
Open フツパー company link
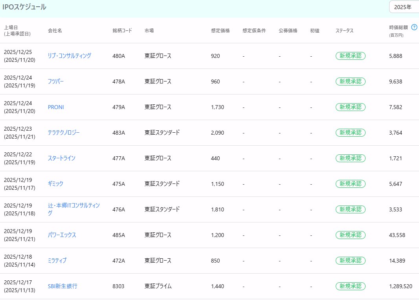coord(56,81)
